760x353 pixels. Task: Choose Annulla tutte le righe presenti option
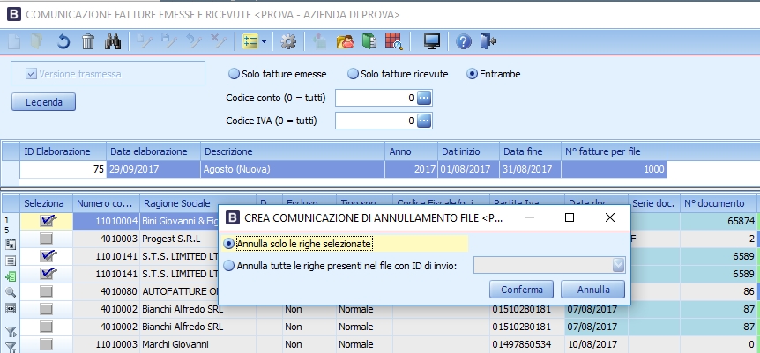pyautogui.click(x=228, y=265)
